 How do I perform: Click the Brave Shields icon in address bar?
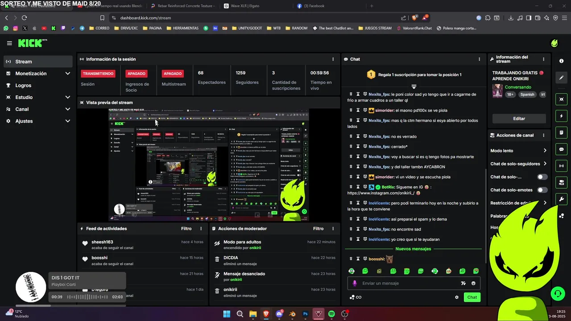coord(414,18)
